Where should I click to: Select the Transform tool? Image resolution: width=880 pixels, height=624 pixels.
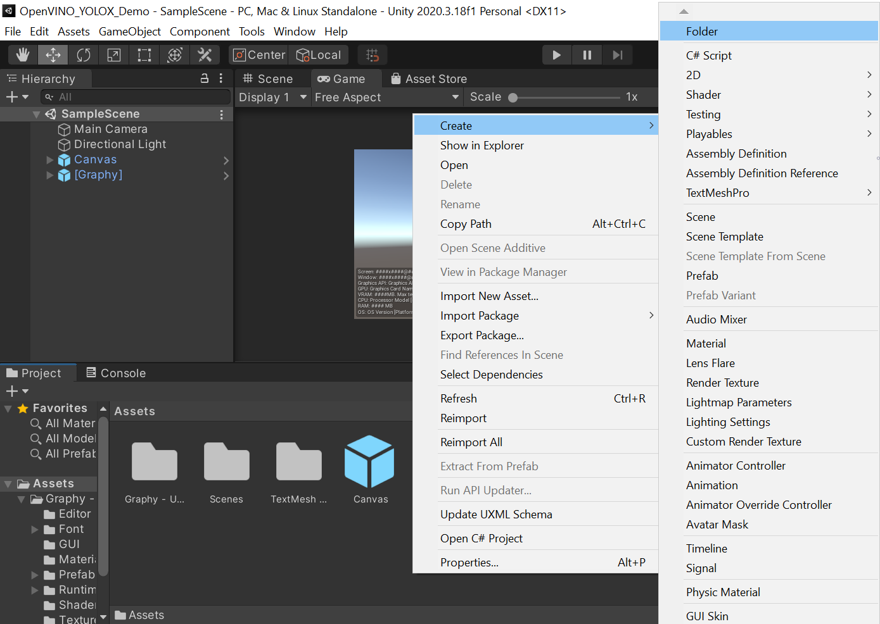(x=175, y=55)
